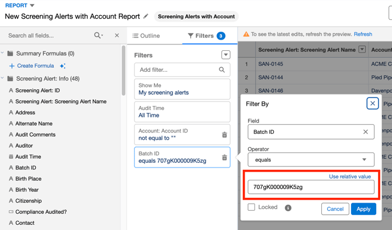Viewport: 392px width, 230px height.
Task: Click the Use relative value link
Action: (x=350, y=177)
